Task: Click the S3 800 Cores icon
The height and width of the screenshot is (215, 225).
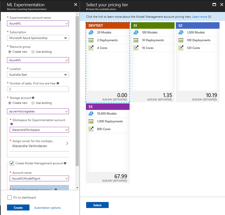Action: (91, 129)
